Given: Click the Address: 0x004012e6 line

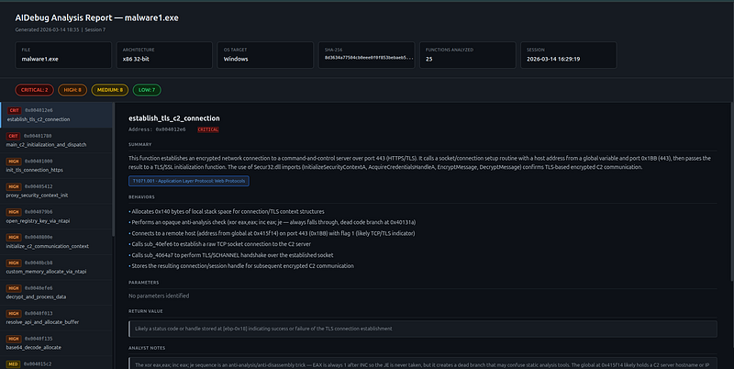Looking at the screenshot, I should tap(157, 129).
